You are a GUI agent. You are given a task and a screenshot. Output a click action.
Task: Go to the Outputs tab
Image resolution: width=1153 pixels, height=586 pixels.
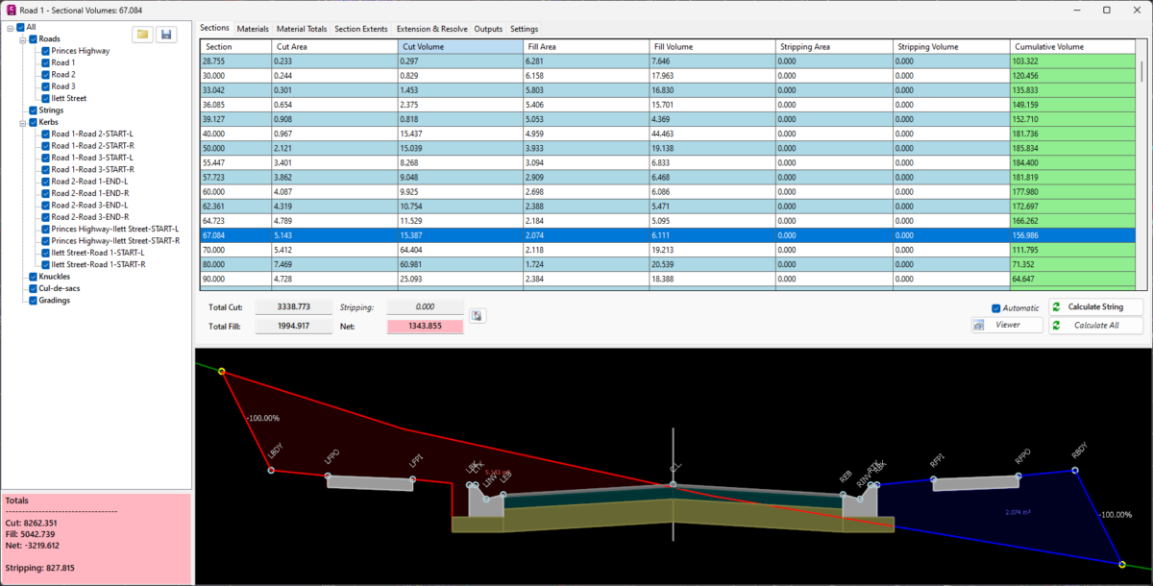tap(489, 29)
